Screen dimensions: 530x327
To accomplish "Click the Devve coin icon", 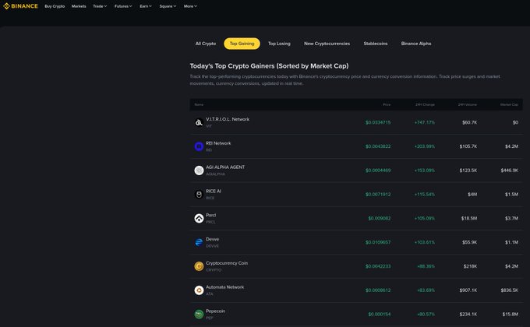I will click(x=199, y=242).
